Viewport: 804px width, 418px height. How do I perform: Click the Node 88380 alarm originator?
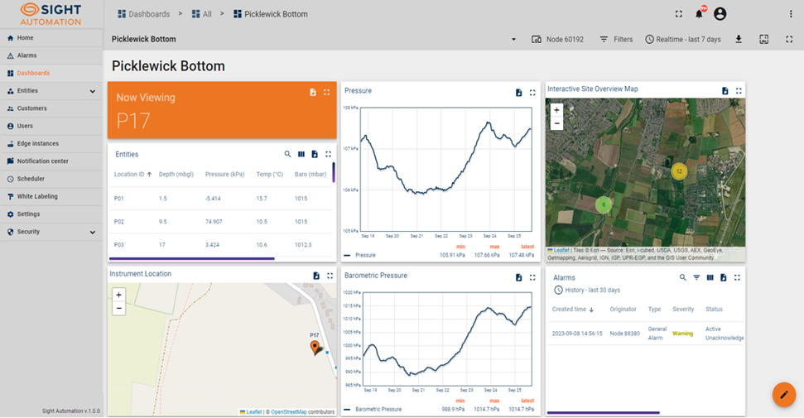coord(624,334)
